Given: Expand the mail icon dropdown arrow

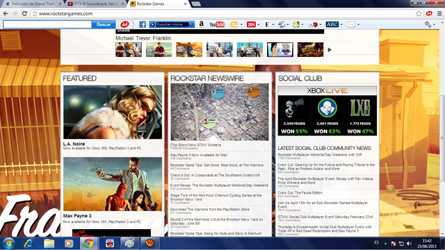Looking at the screenshot, I should coord(359,25).
